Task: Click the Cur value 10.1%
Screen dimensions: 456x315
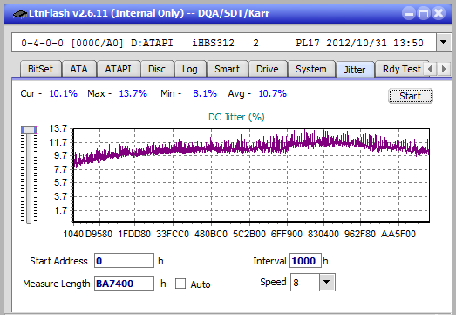Action: tap(63, 93)
